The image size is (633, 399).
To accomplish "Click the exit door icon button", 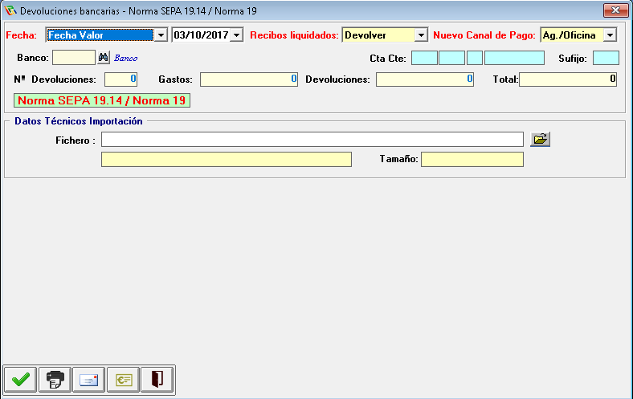I will [x=157, y=379].
